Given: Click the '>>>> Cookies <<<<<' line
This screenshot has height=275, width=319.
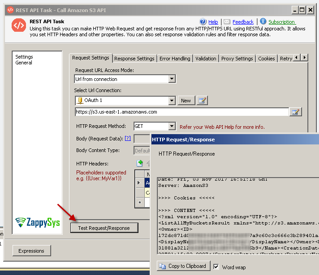Looking at the screenshot, I should (186, 198).
